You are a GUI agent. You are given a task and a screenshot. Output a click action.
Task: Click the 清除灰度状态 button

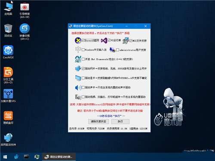pyautogui.click(x=98, y=122)
